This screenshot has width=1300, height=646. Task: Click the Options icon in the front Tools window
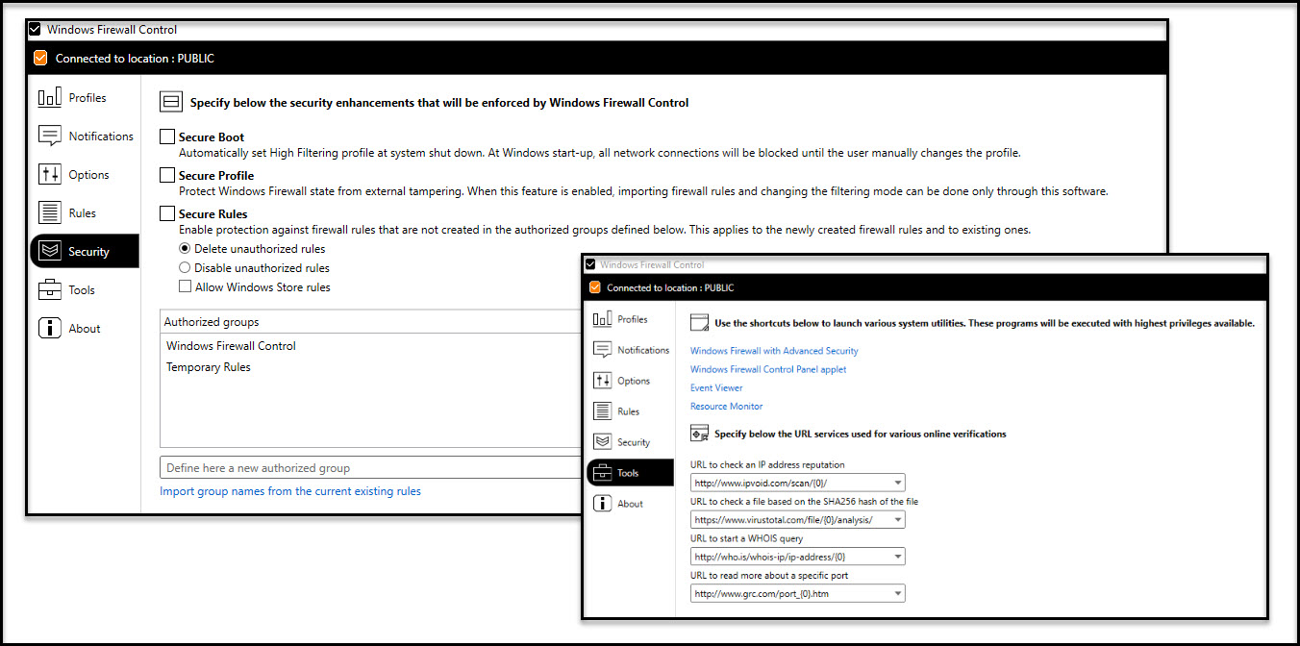[x=603, y=381]
